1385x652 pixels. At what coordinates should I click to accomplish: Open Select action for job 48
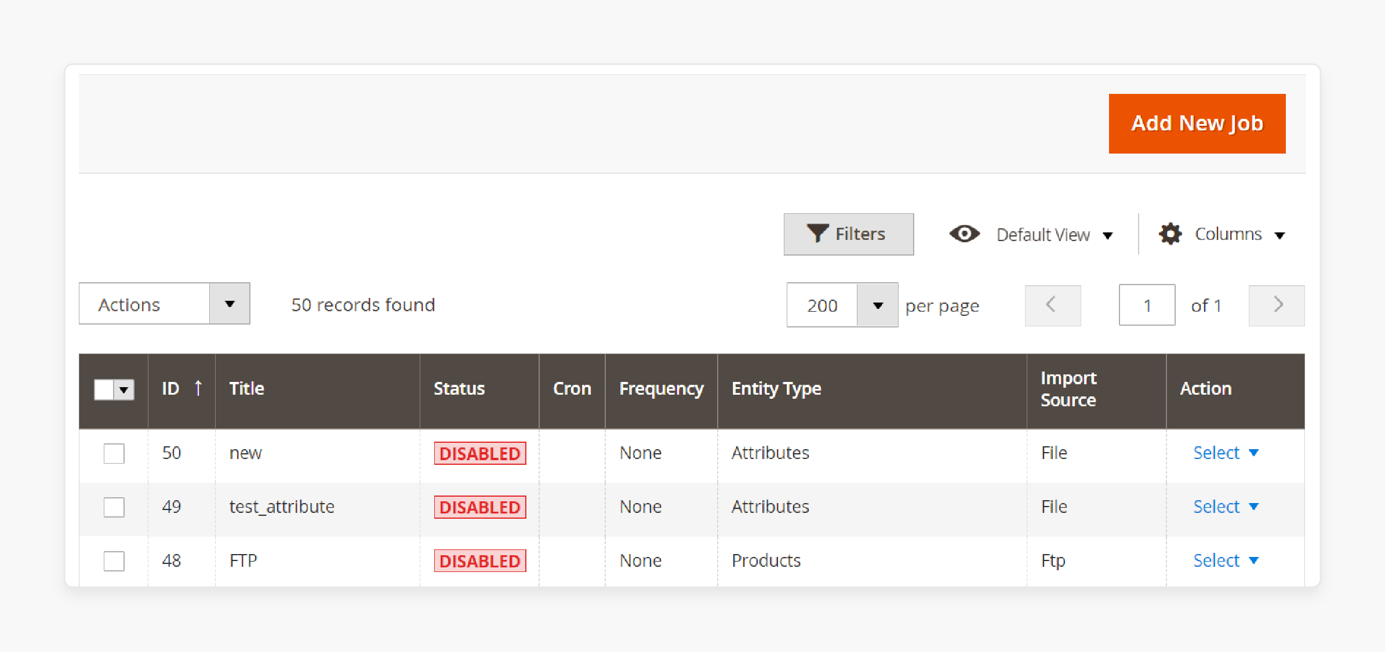coord(1226,560)
